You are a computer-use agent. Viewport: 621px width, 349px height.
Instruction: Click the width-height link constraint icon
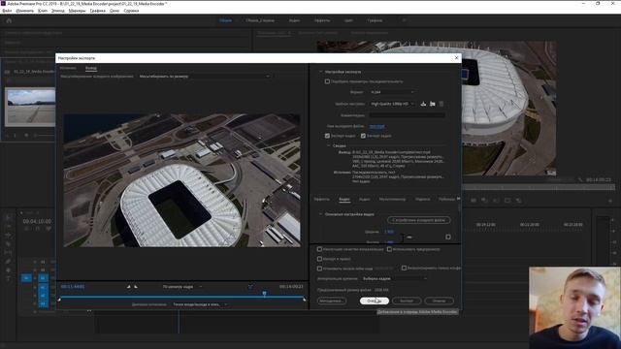409,238
